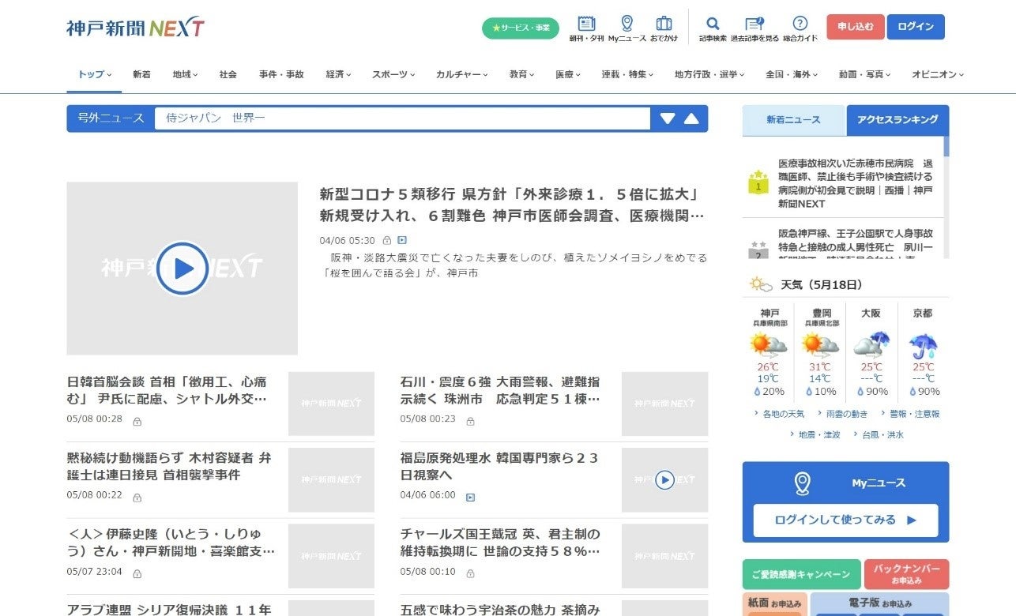1016x616 pixels.
Task: Expand the 医療 dropdown menu
Action: (x=567, y=74)
